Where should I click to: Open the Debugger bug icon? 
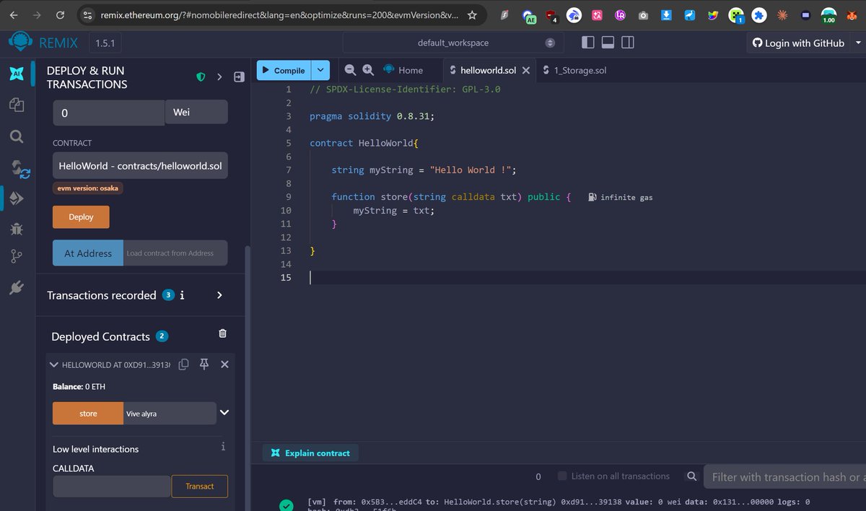(x=16, y=229)
